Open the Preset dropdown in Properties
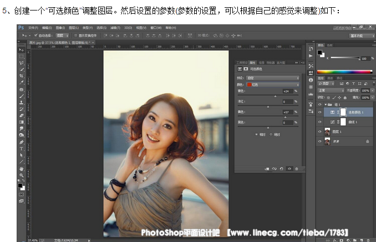 coord(273,78)
